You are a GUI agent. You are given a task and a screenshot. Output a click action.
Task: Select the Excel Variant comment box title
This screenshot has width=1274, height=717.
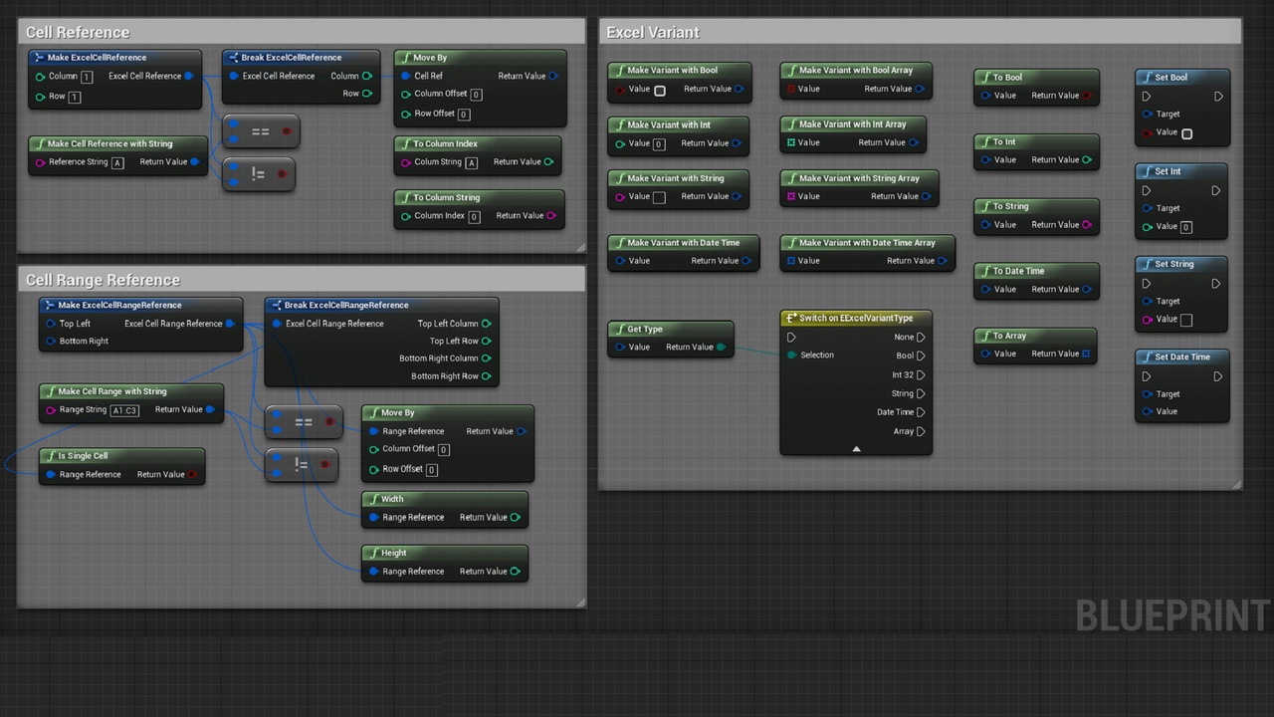coord(653,32)
